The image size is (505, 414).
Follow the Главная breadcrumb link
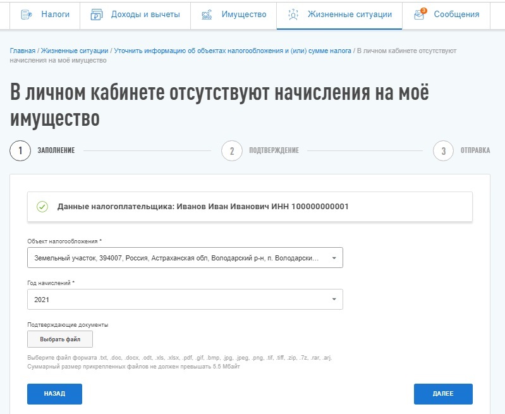click(23, 51)
